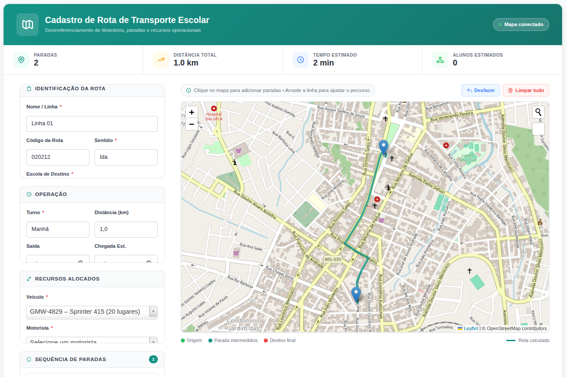This screenshot has height=377, width=567.
Task: Zoom out the map with minus button
Action: (192, 124)
